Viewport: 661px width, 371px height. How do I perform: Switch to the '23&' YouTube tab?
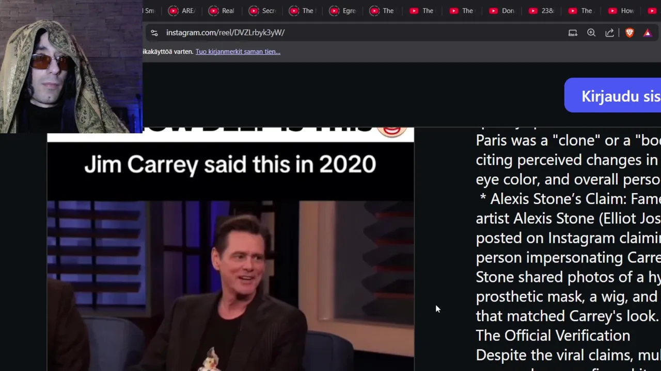(x=542, y=11)
